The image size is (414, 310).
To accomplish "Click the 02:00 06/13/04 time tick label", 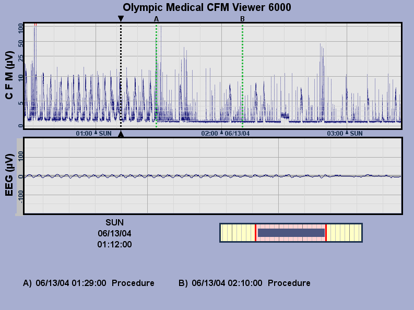I will 225,134.
